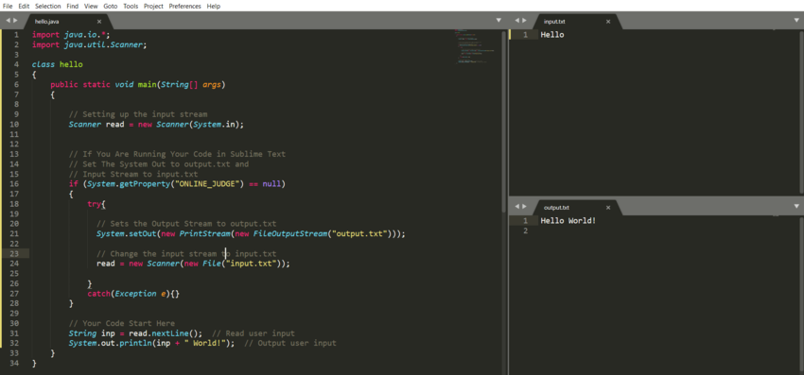804x375 pixels.
Task: Open the Preferences menu
Action: [x=185, y=7]
